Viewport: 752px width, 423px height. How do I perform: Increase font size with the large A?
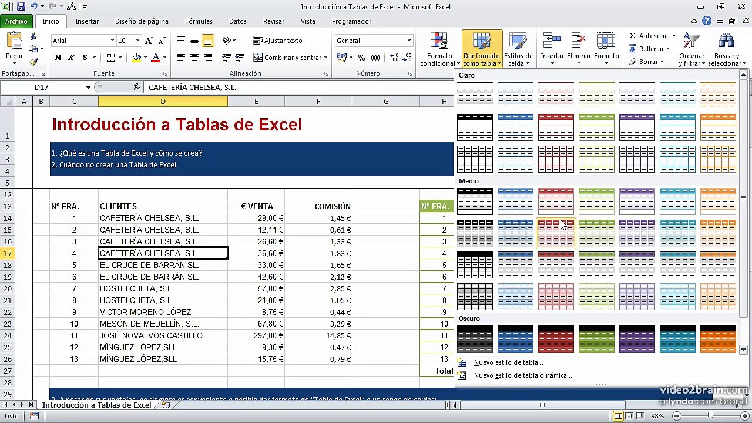[149, 41]
